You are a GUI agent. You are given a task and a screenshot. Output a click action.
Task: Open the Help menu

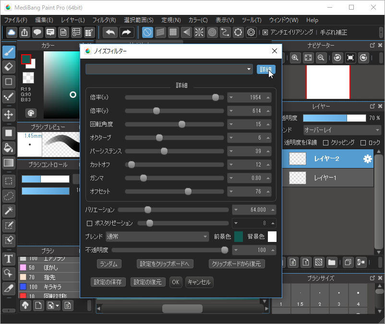(x=312, y=20)
